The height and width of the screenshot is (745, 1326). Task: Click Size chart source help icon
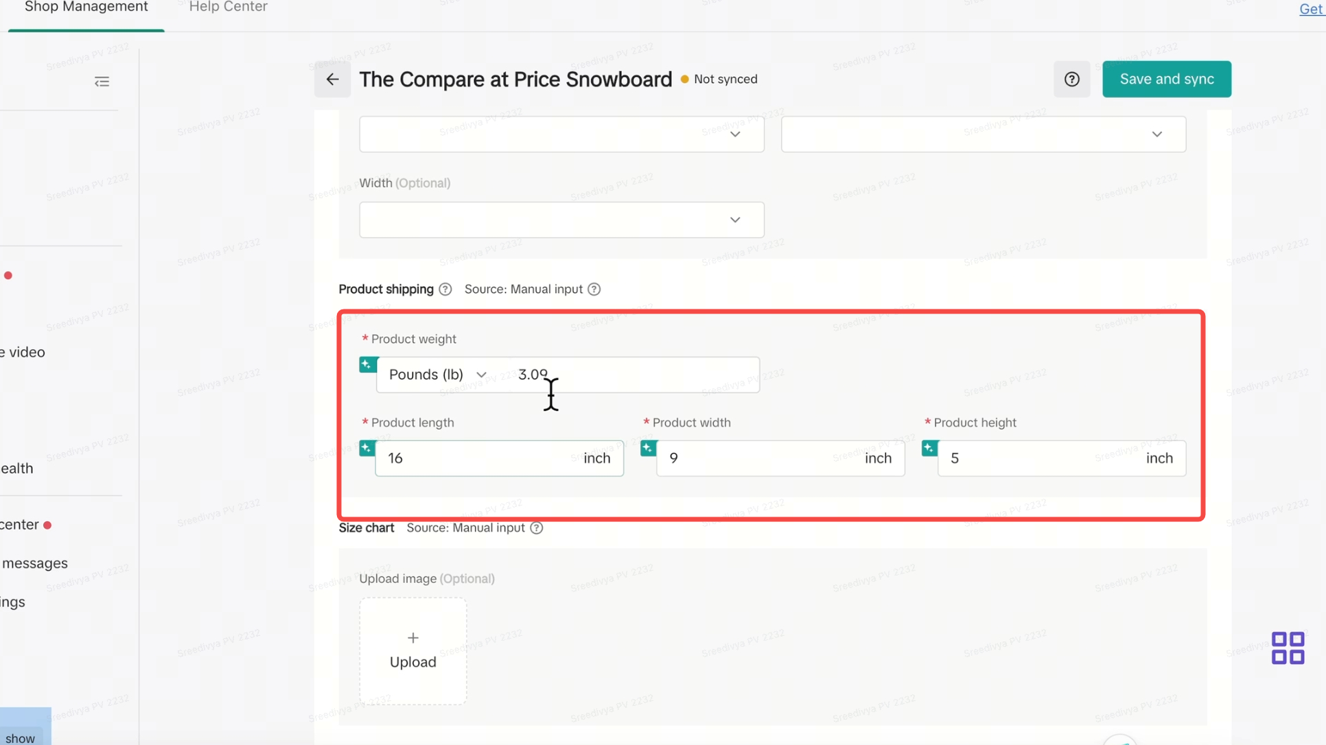click(537, 528)
